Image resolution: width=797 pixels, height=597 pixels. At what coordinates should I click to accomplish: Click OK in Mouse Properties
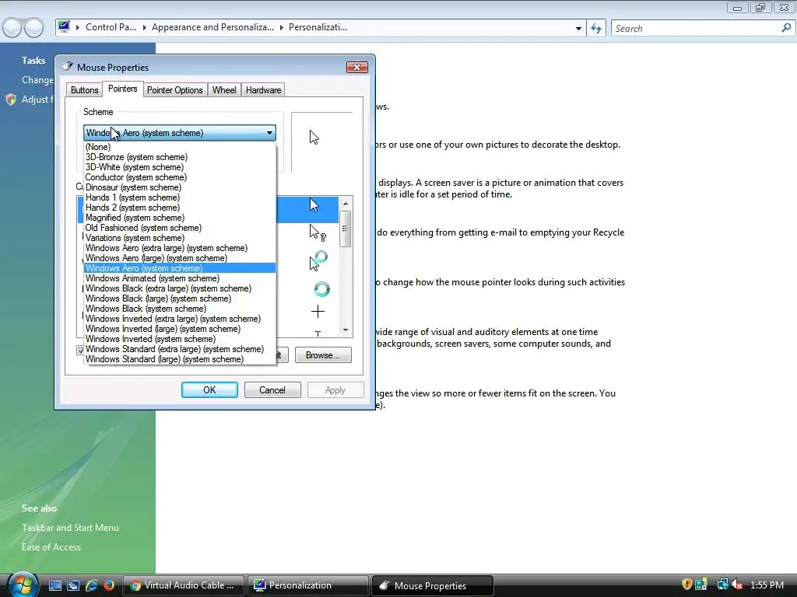coord(209,390)
